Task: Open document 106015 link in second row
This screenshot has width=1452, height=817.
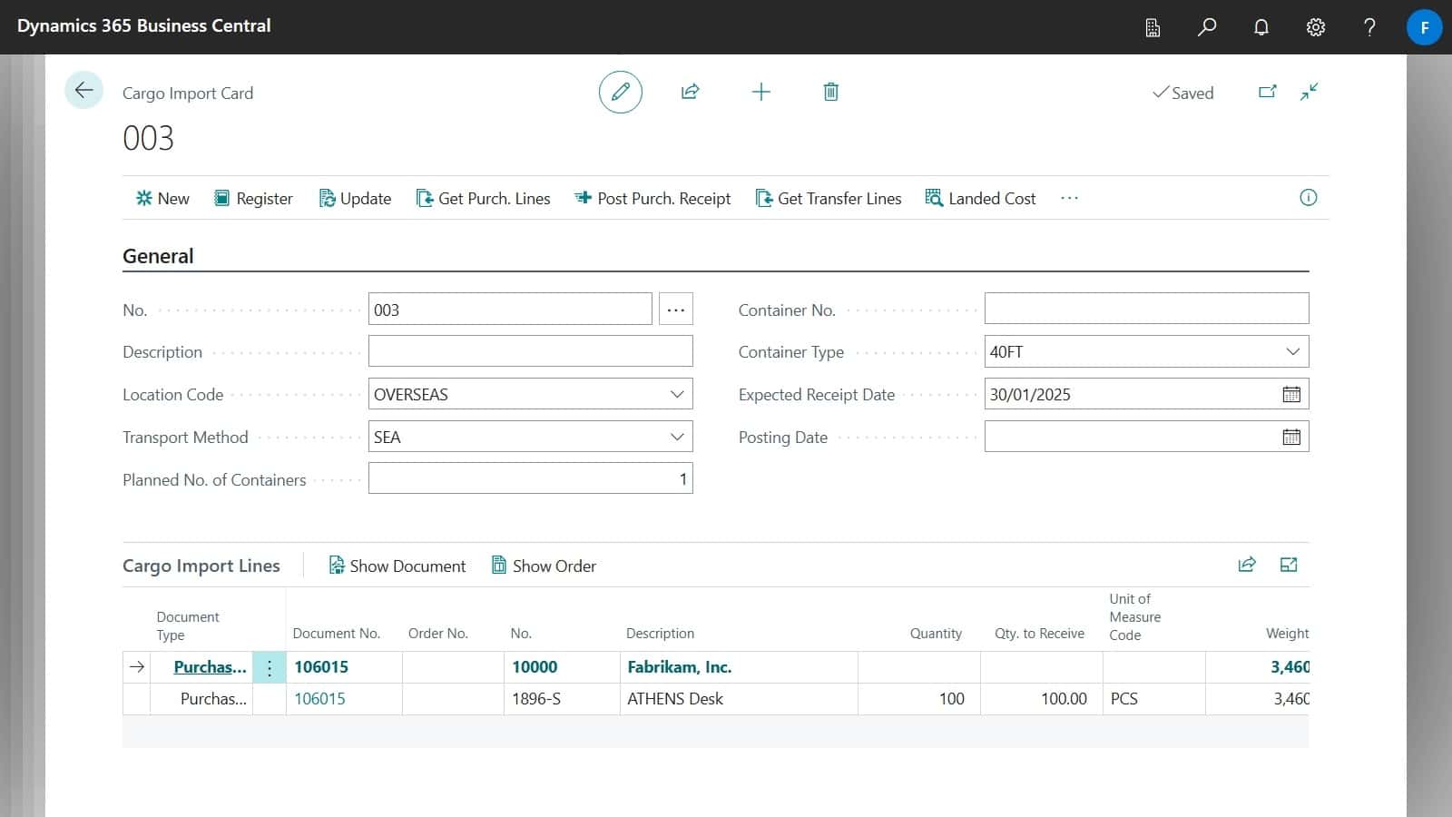Action: coord(319,698)
